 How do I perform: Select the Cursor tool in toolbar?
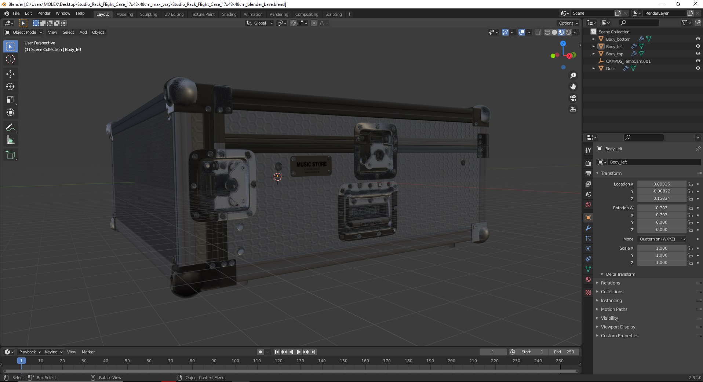[x=10, y=59]
